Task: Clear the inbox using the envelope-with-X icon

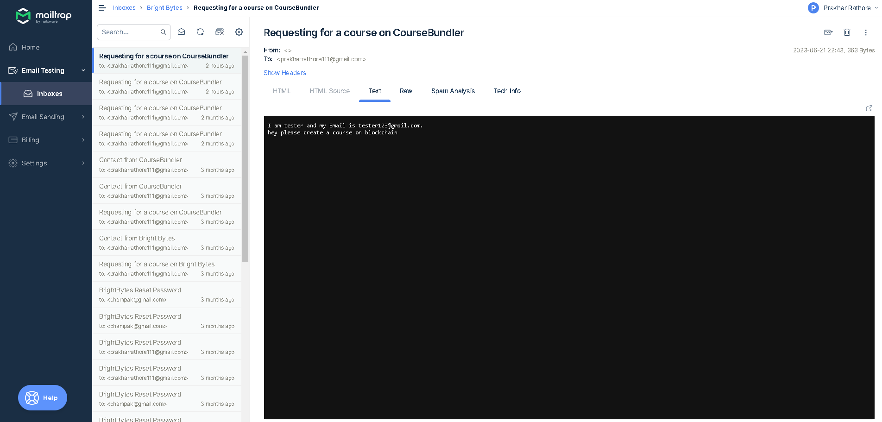Action: [x=220, y=32]
